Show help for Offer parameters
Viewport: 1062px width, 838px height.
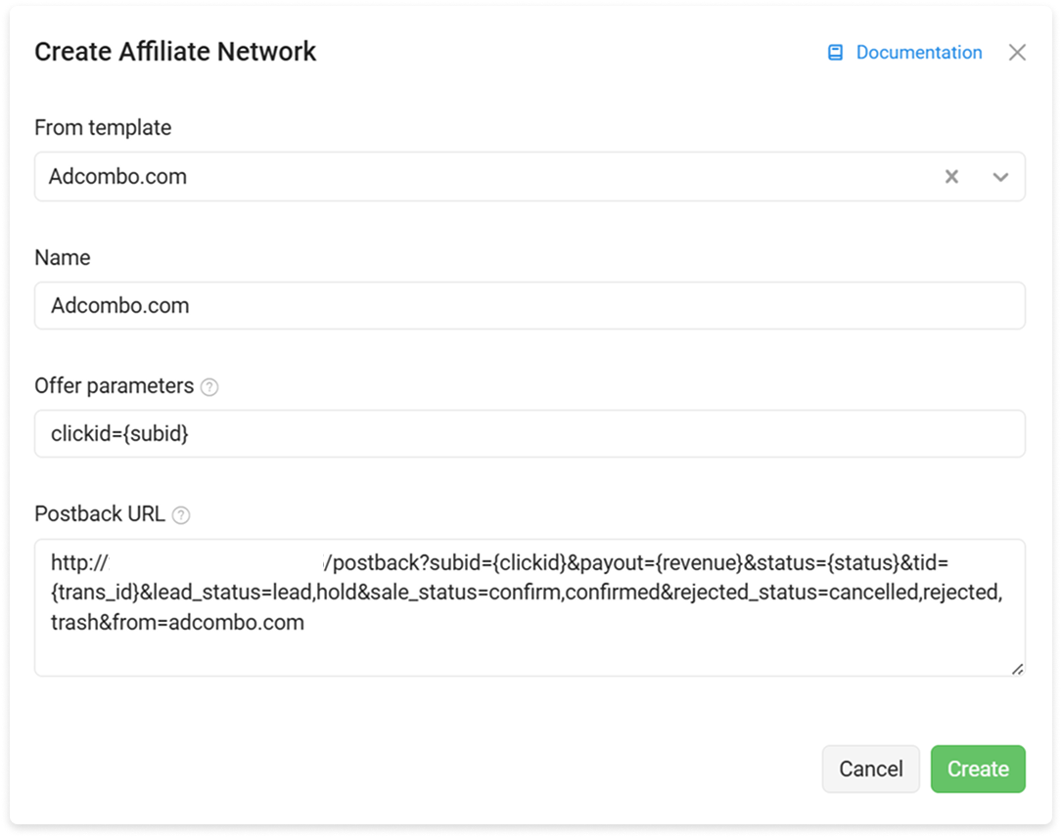210,387
